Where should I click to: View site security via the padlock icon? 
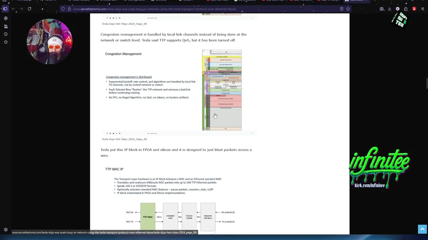[69, 9]
